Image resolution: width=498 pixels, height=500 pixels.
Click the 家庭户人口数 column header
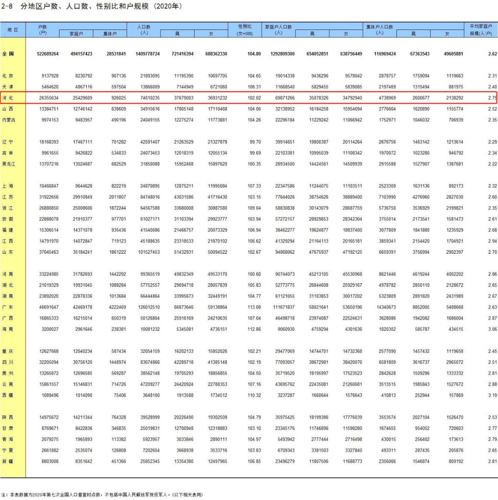tap(279, 30)
